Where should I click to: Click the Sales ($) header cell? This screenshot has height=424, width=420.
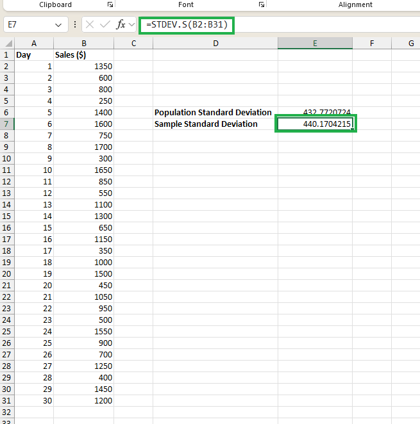pos(83,55)
